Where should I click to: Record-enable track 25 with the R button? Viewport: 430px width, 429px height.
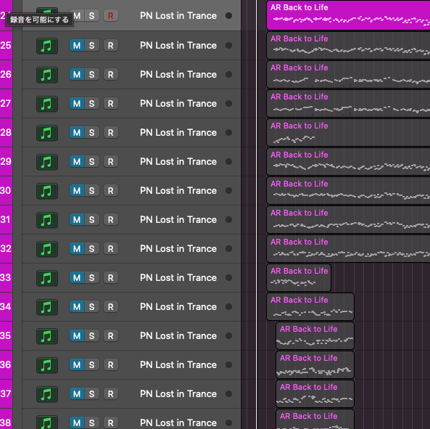point(111,46)
